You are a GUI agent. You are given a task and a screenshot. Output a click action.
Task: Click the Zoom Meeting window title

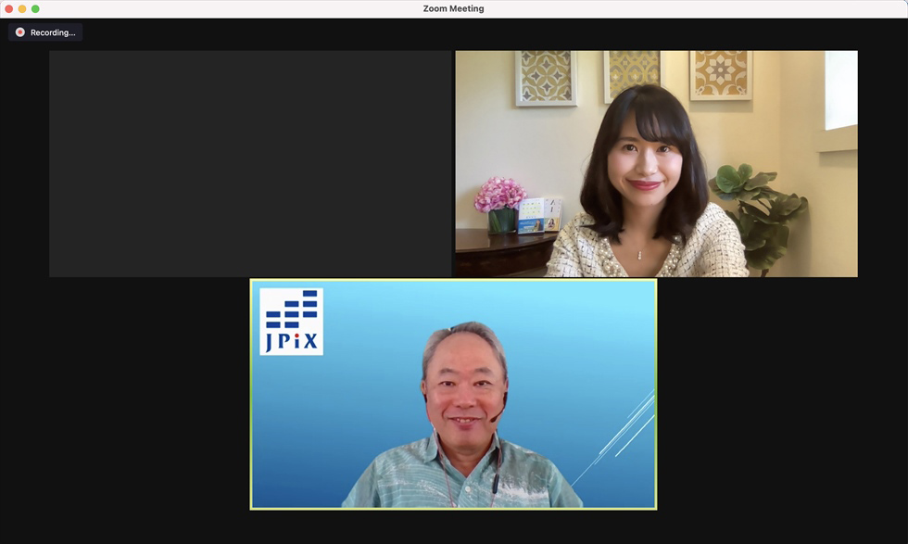coord(453,8)
